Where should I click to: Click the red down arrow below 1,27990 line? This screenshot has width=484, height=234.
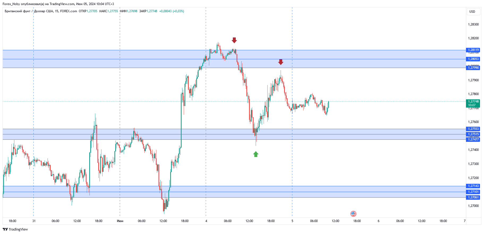tap(281, 62)
